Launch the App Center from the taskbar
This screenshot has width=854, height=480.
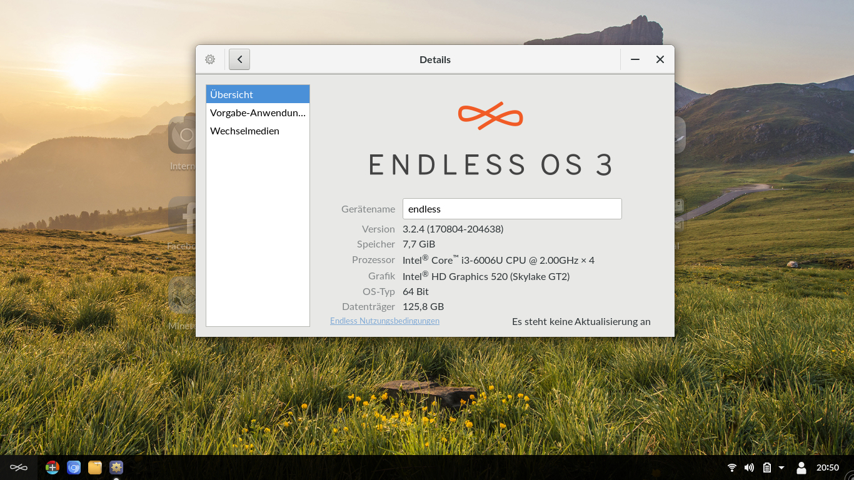(x=53, y=467)
